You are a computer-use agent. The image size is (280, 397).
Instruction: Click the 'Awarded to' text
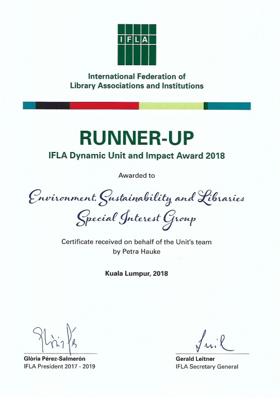point(137,175)
